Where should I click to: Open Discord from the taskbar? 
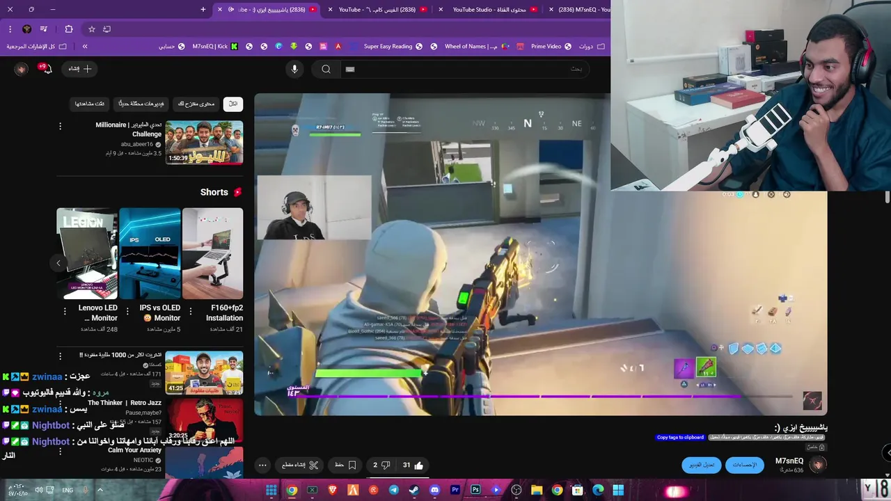point(434,490)
